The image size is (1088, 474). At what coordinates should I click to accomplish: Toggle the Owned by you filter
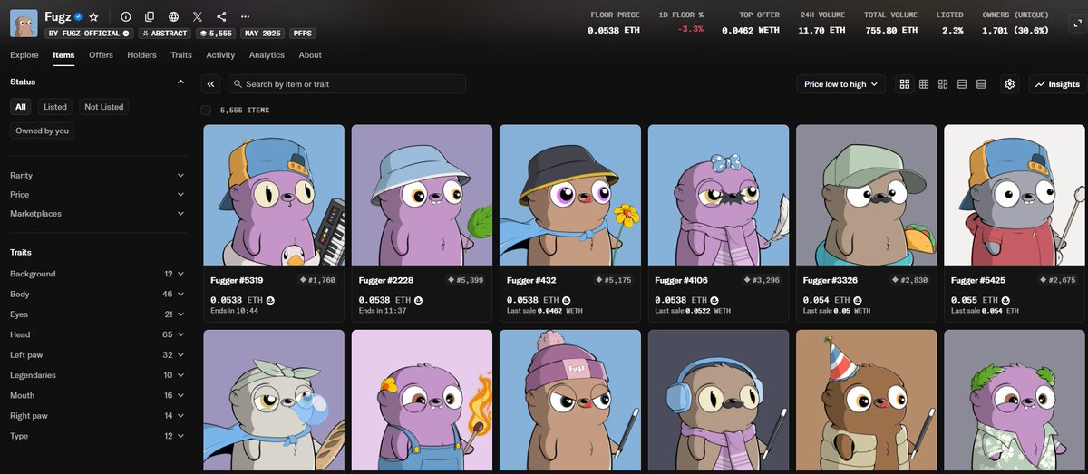(x=42, y=131)
